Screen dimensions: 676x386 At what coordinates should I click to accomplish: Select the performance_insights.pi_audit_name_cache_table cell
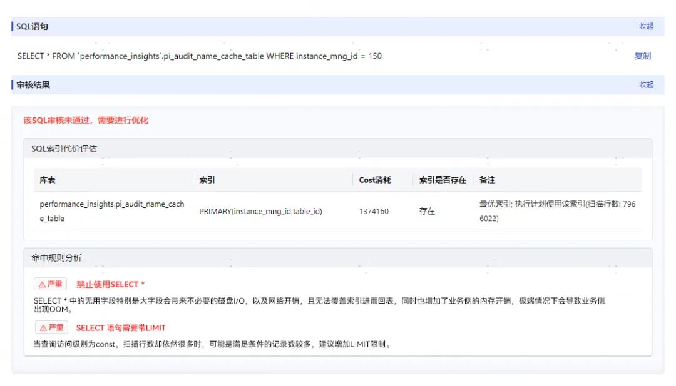[x=112, y=211]
